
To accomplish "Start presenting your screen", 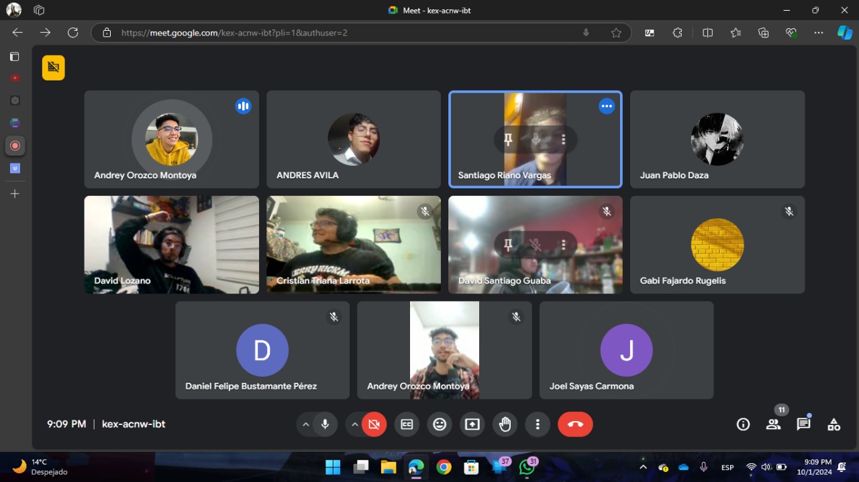I will [472, 424].
